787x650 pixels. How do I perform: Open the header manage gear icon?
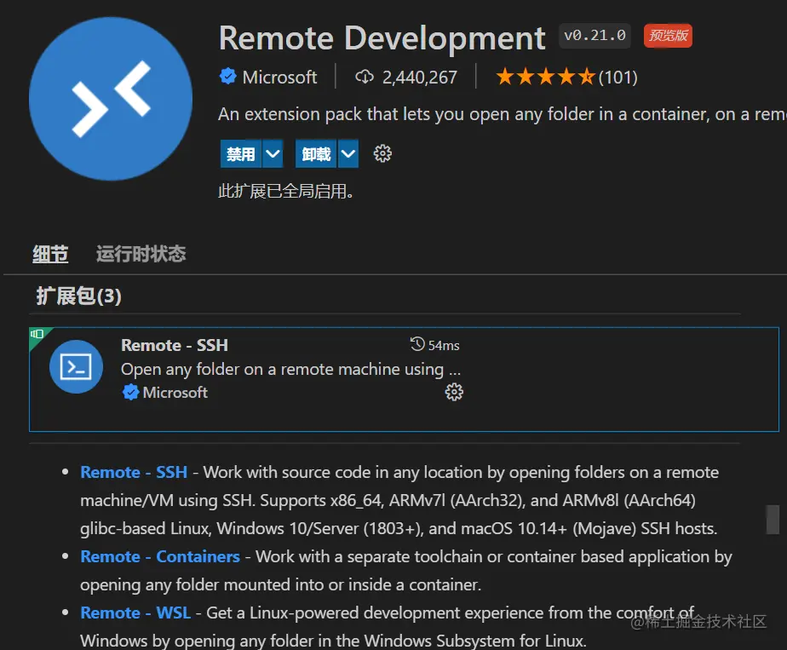[x=382, y=153]
